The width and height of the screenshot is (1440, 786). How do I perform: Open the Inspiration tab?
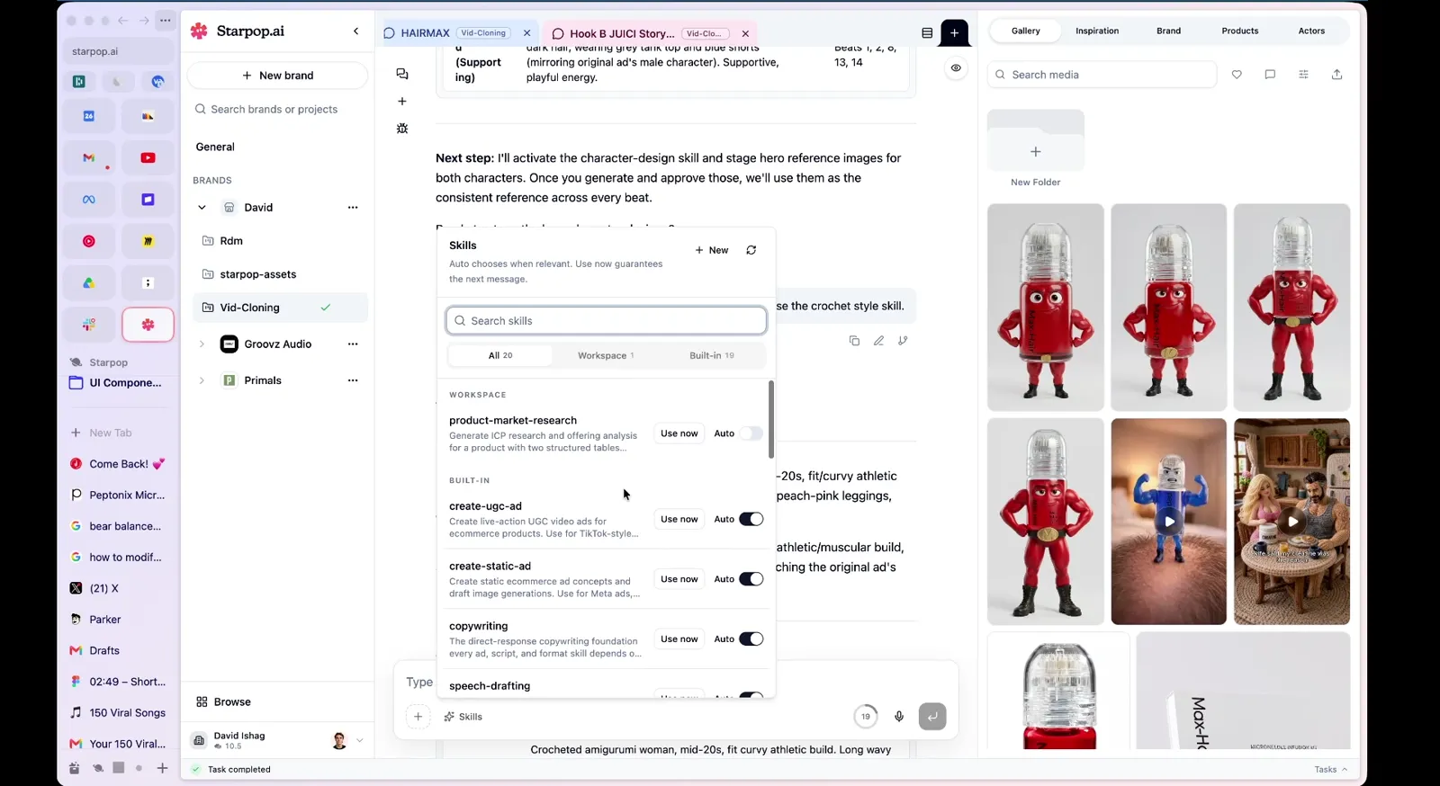click(1097, 31)
